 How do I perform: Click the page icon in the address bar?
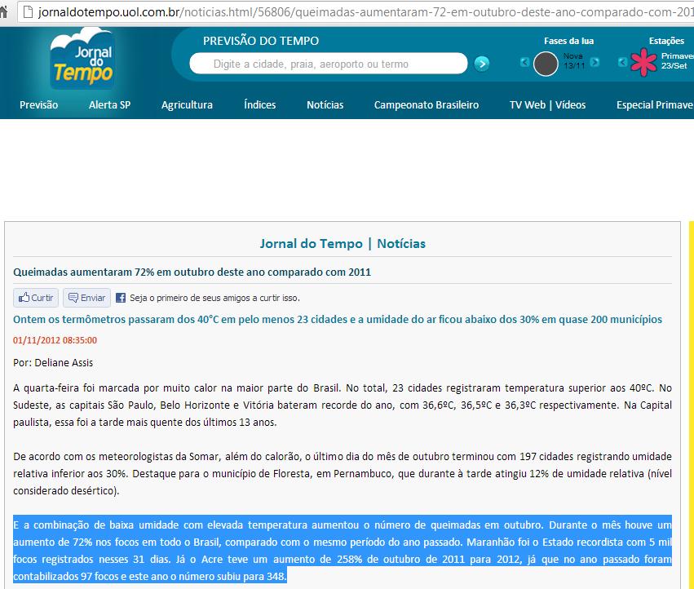28,12
